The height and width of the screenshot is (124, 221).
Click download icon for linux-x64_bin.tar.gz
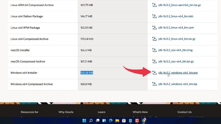[154, 39]
